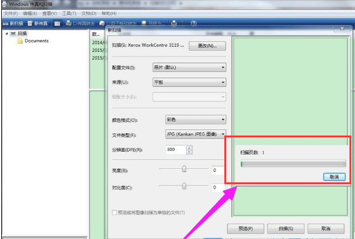This screenshot has height=239, width=355.
Task: Open the 查看(V) menu
Action: pyautogui.click(x=49, y=14)
